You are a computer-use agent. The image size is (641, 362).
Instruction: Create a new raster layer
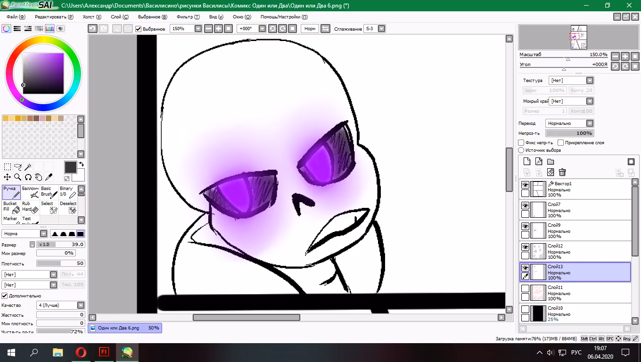(527, 162)
